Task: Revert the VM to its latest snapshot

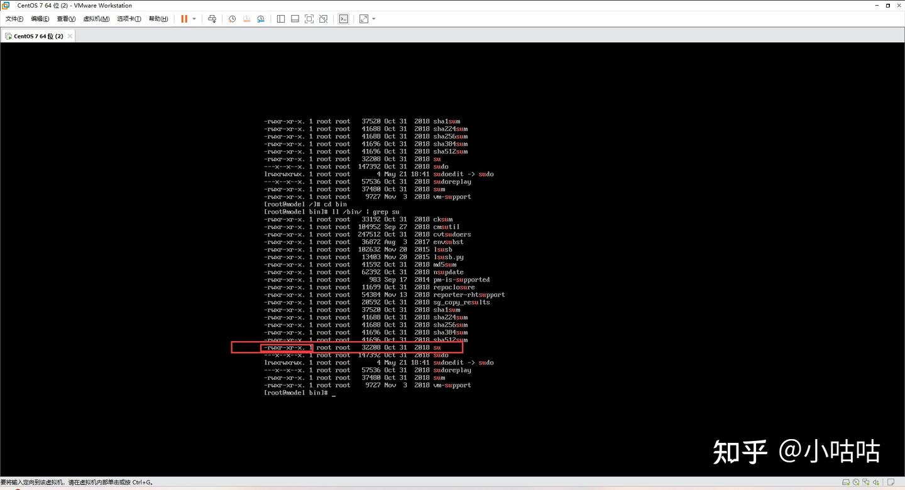Action: (247, 18)
